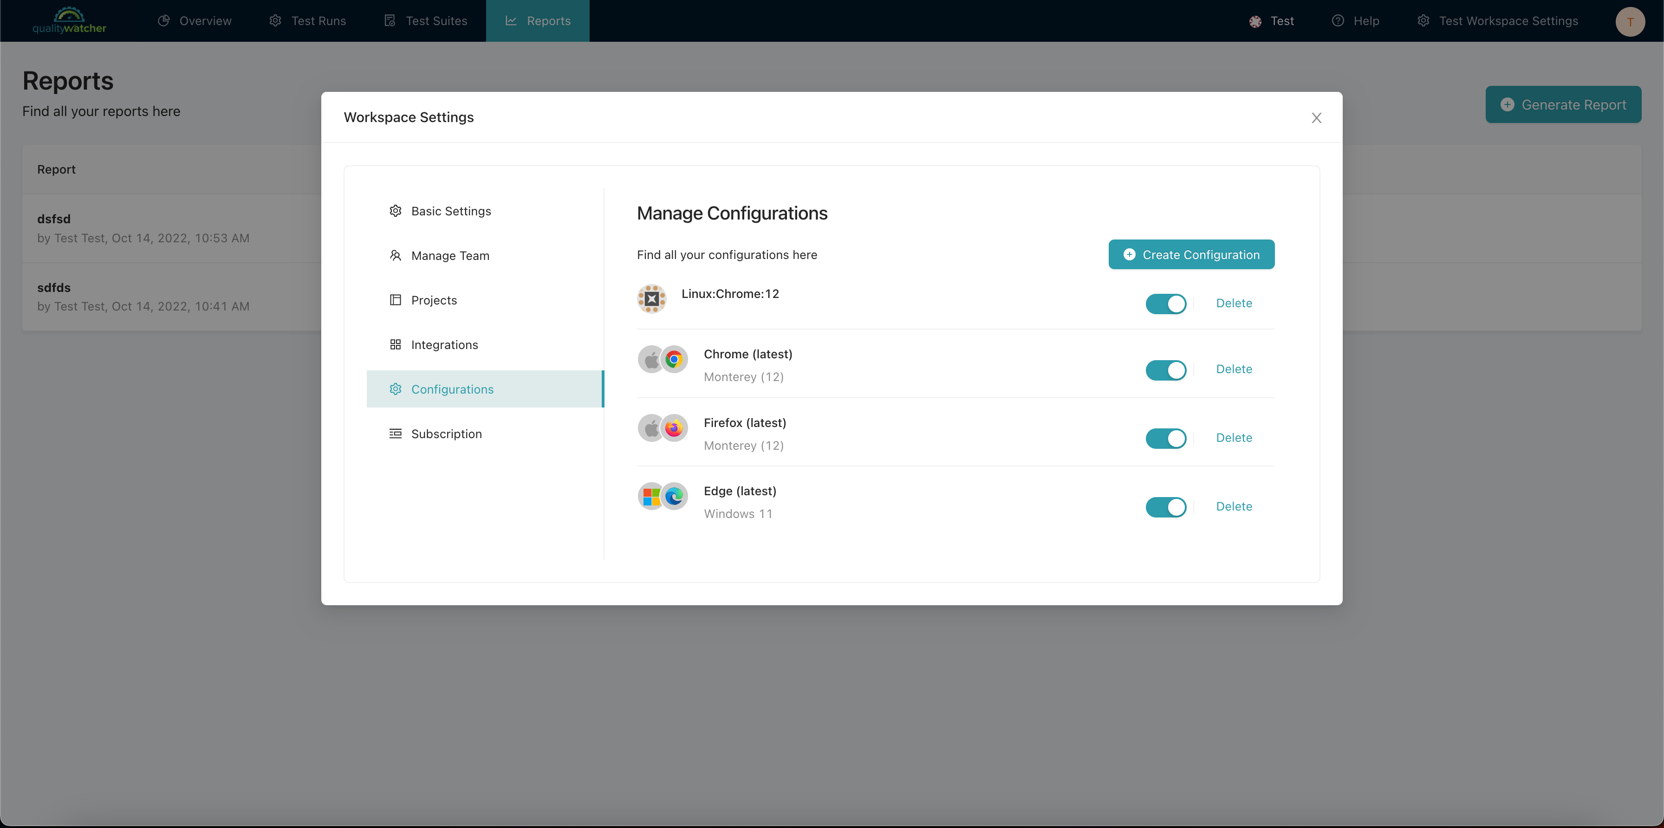The height and width of the screenshot is (828, 1664).
Task: Toggle off the Linux:Chrome:12 configuration
Action: [1166, 304]
